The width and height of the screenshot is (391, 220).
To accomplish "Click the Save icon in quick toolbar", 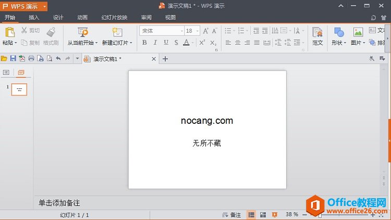I will (13, 59).
